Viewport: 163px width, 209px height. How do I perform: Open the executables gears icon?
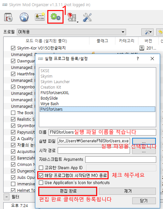pyautogui.click(x=55, y=17)
